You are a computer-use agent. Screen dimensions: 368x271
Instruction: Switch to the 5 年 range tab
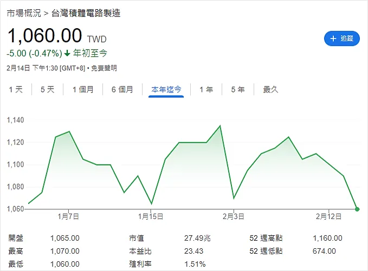point(238,89)
